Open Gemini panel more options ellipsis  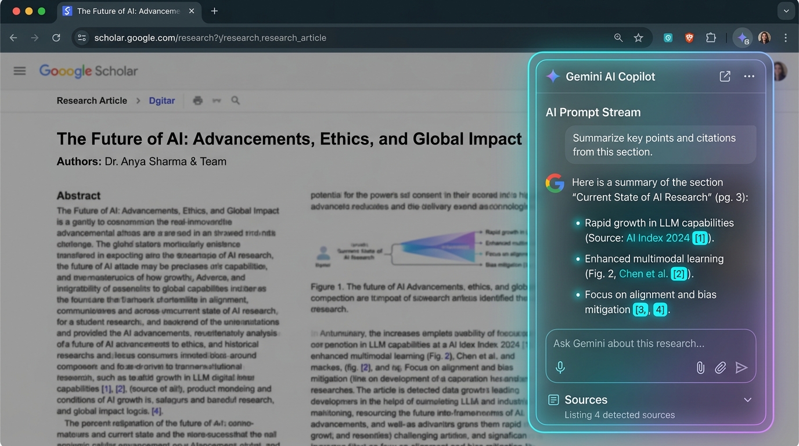(x=749, y=77)
